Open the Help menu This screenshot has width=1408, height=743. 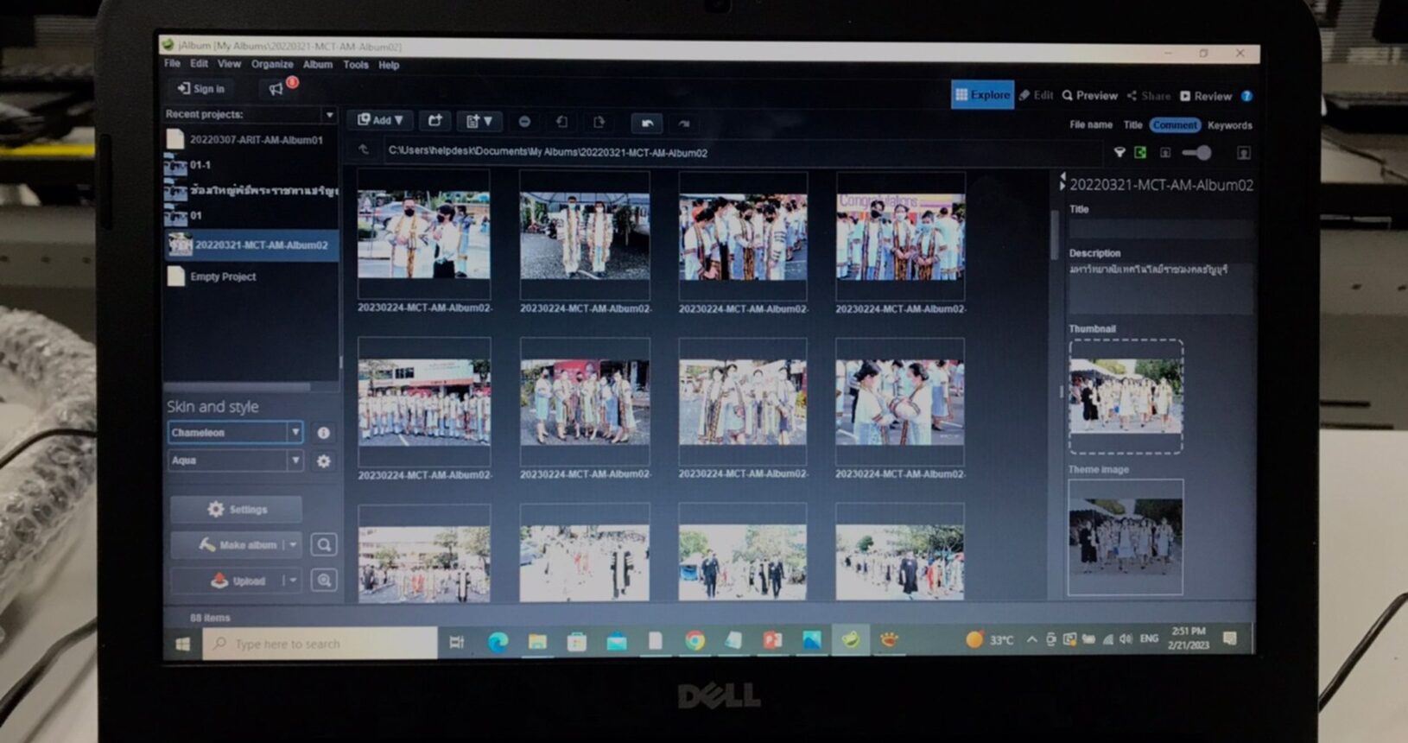point(389,65)
